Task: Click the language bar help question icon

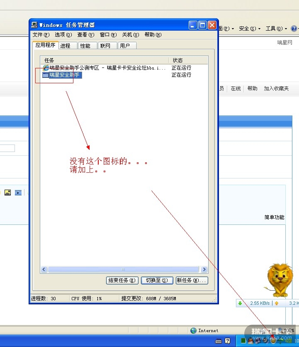Action: point(227,341)
